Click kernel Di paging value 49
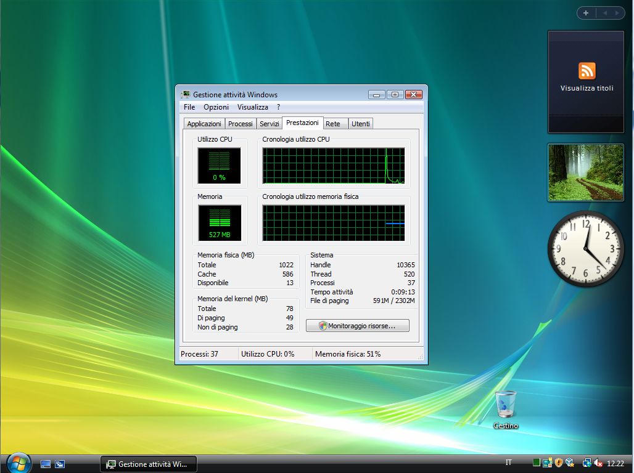 289,318
